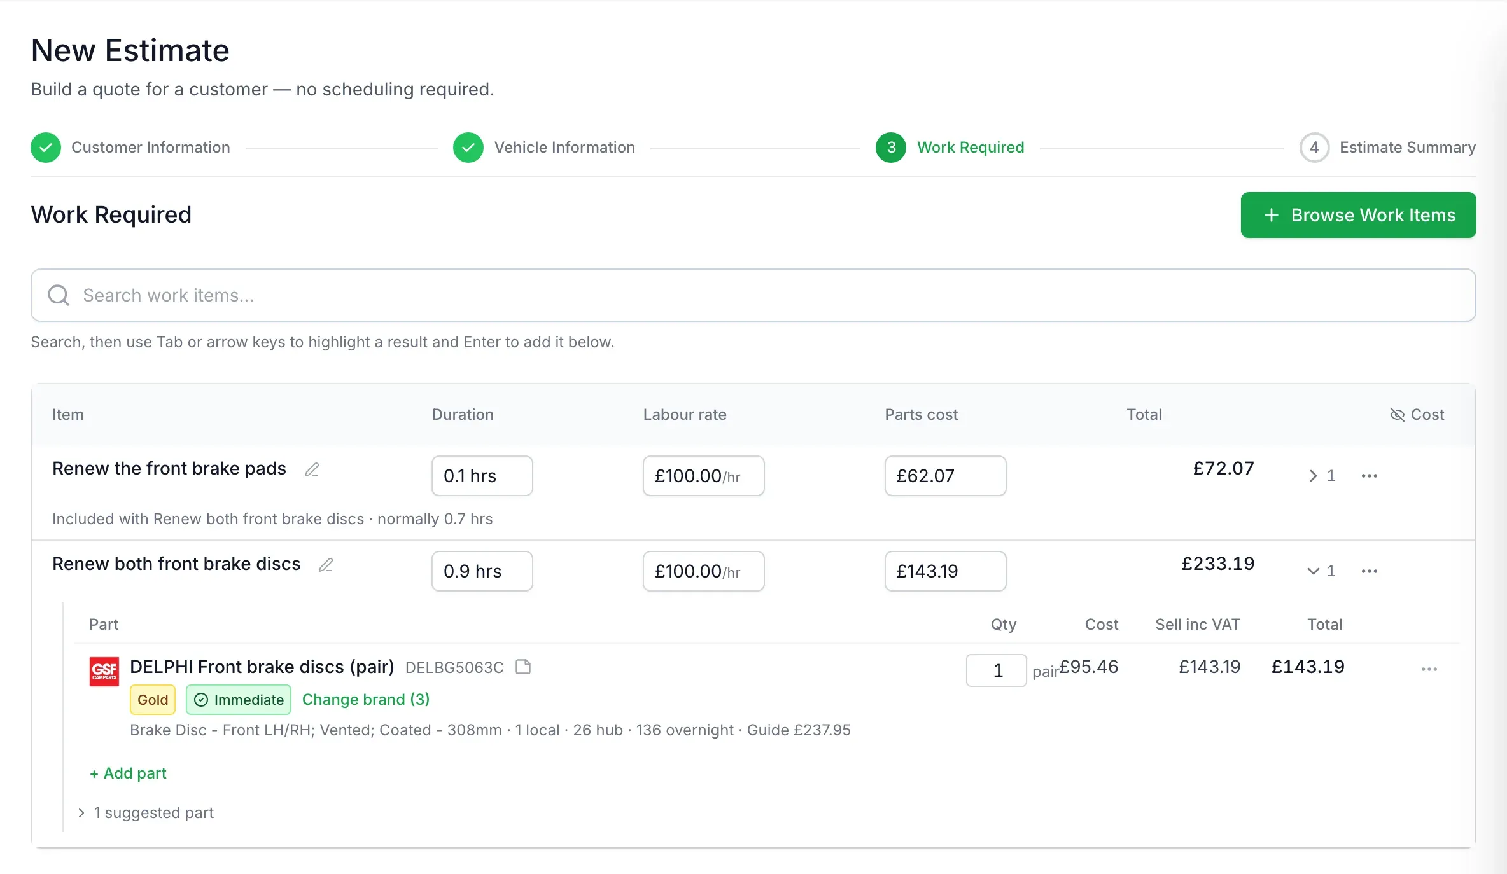Click the £72.07 total value

1223,468
